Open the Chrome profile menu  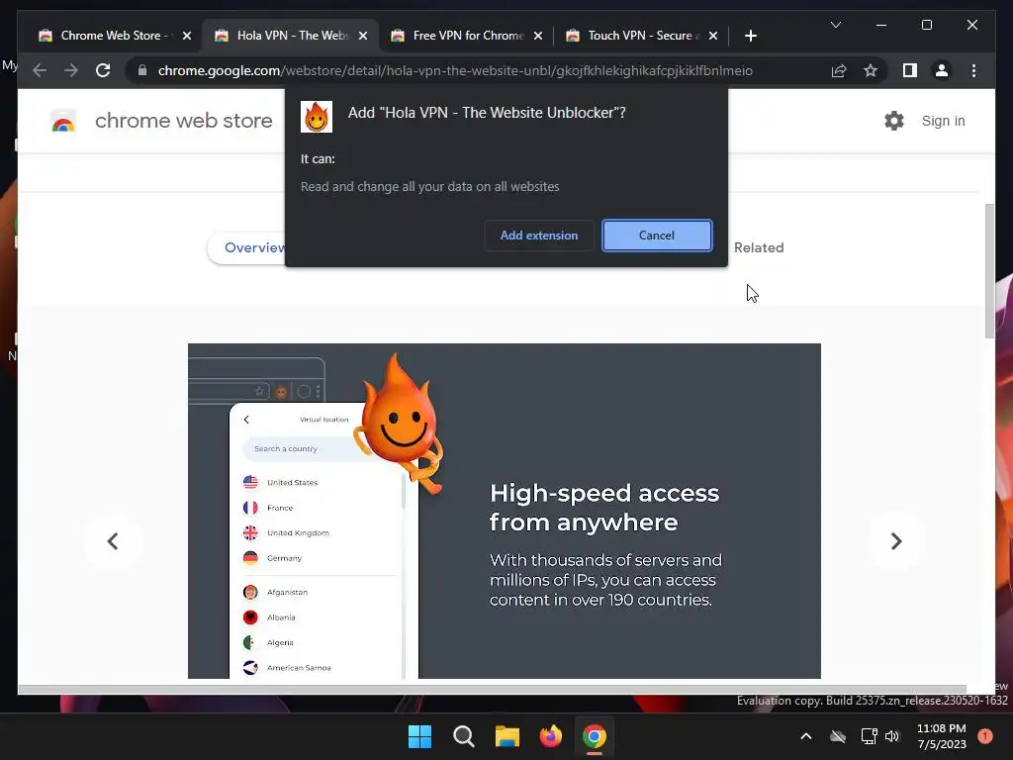(x=942, y=70)
